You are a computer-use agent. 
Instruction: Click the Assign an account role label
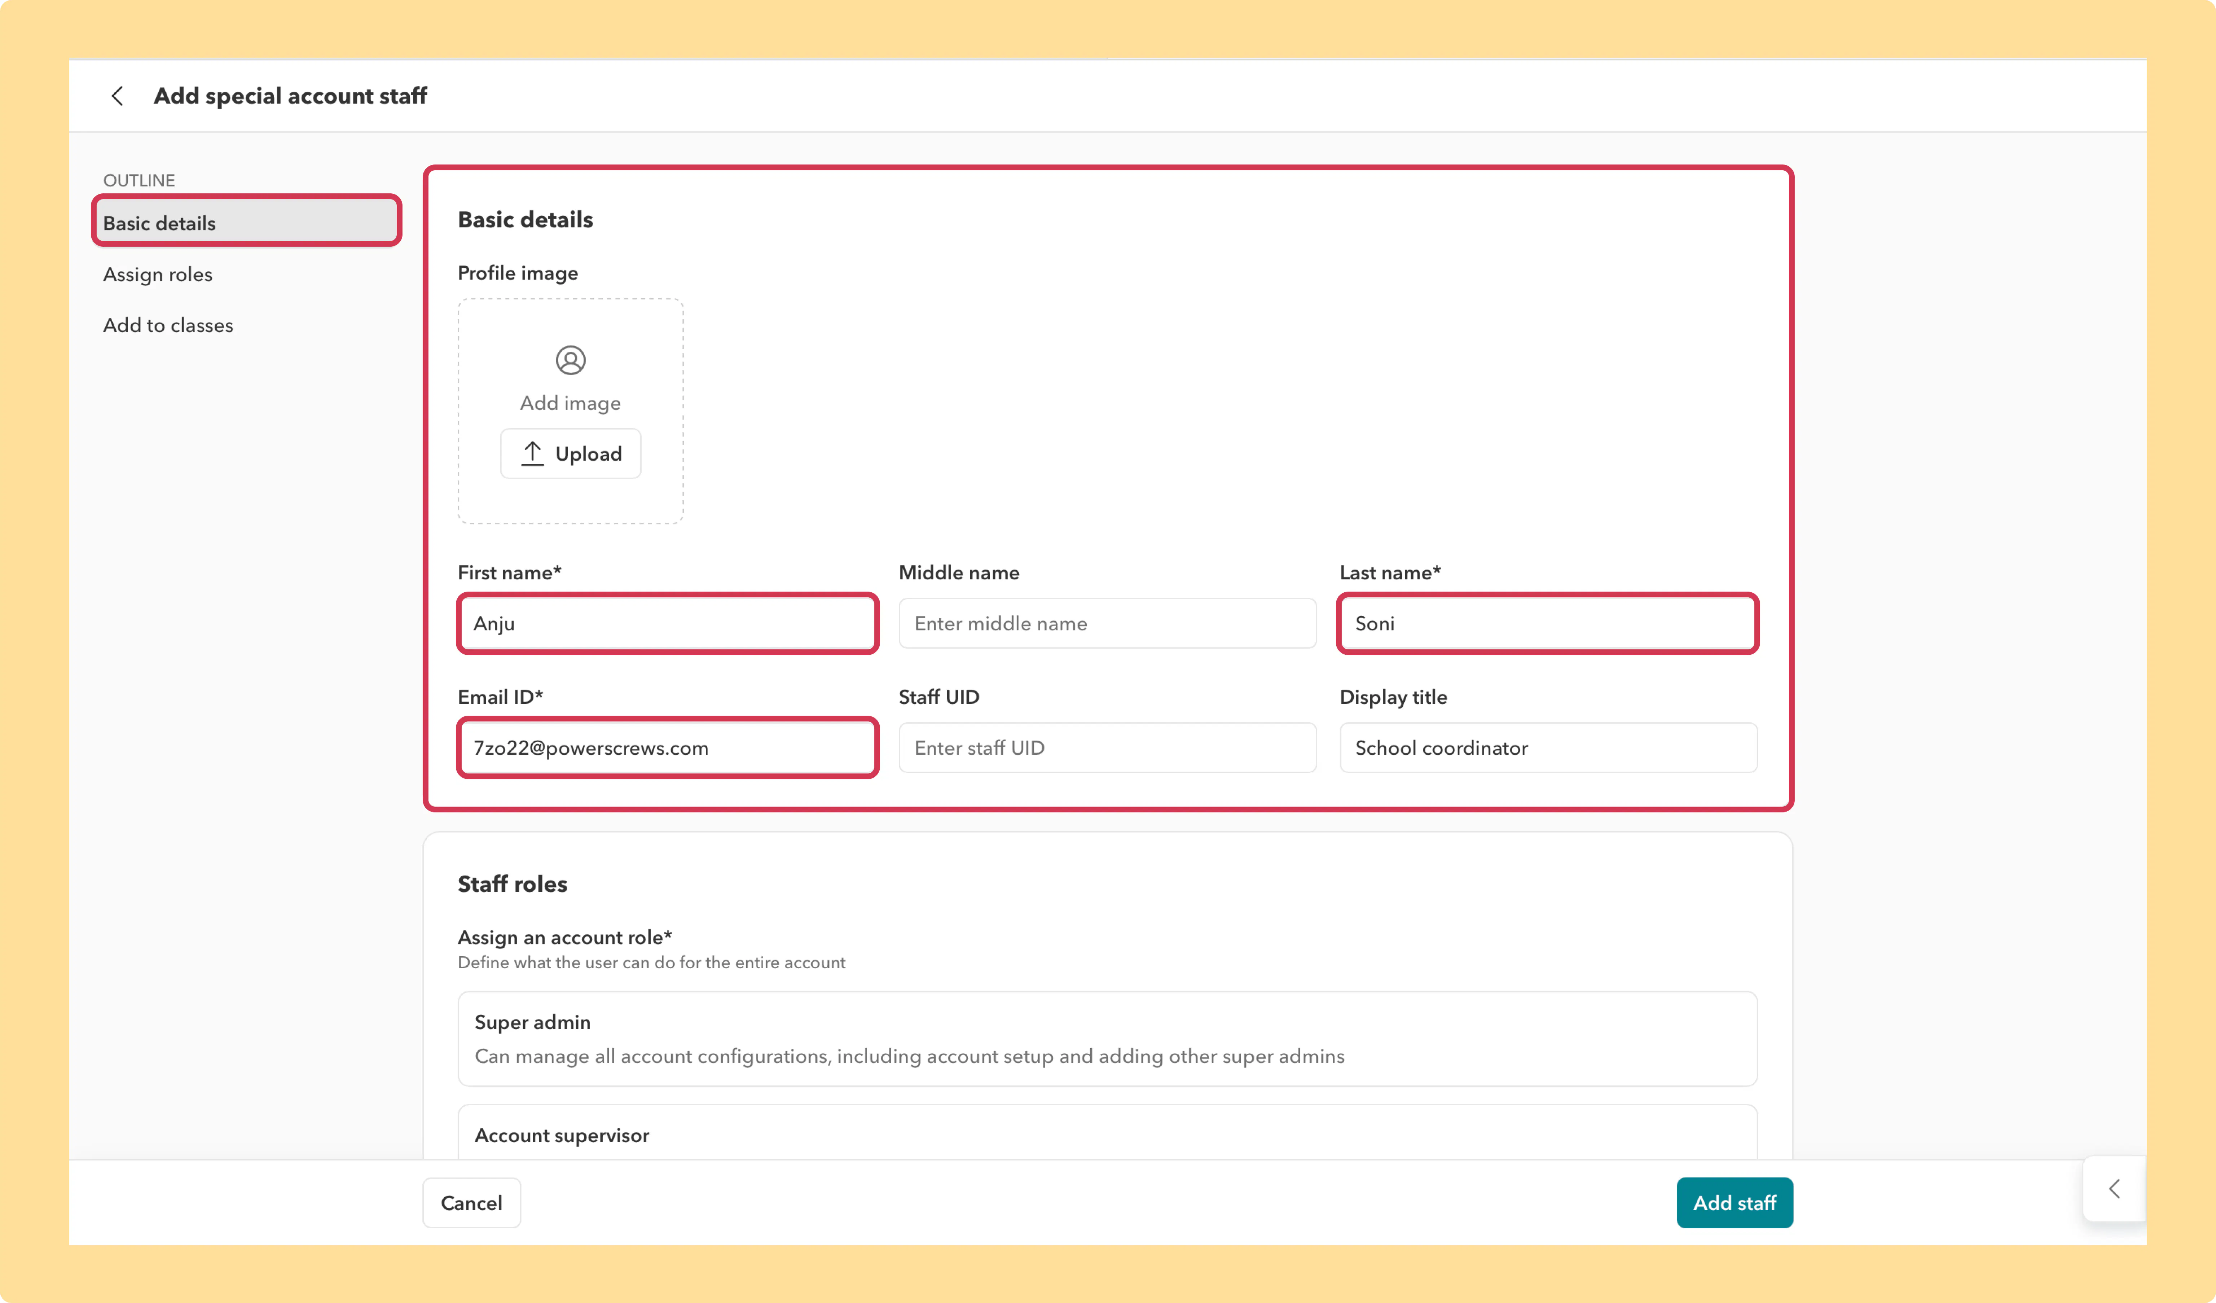564,938
